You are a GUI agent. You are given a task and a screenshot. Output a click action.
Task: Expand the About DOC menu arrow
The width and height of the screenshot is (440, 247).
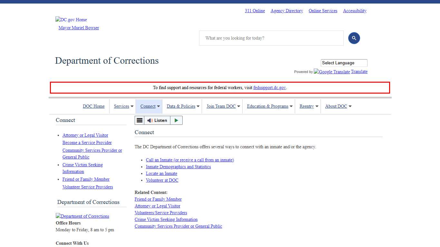[350, 106]
